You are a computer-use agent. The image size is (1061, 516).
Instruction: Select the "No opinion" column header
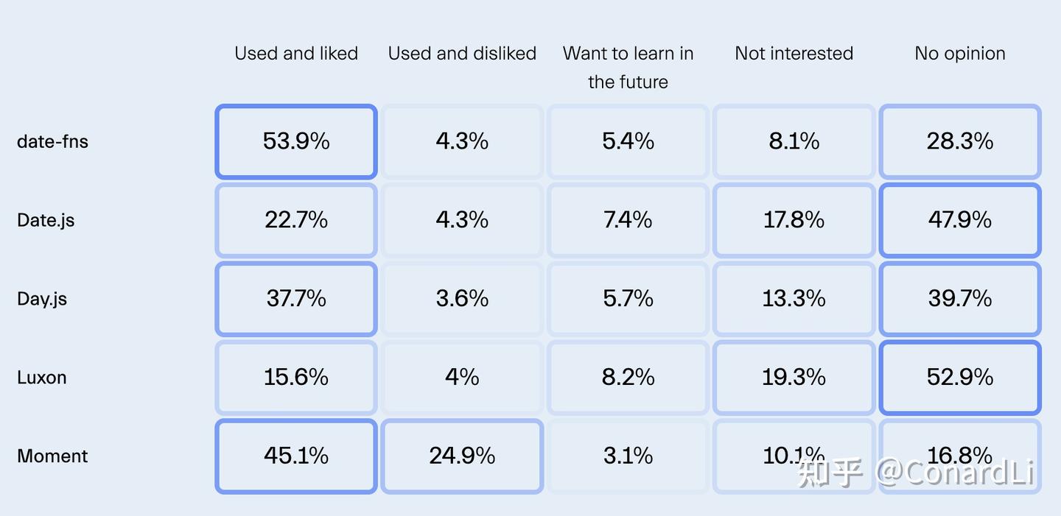[x=959, y=54]
